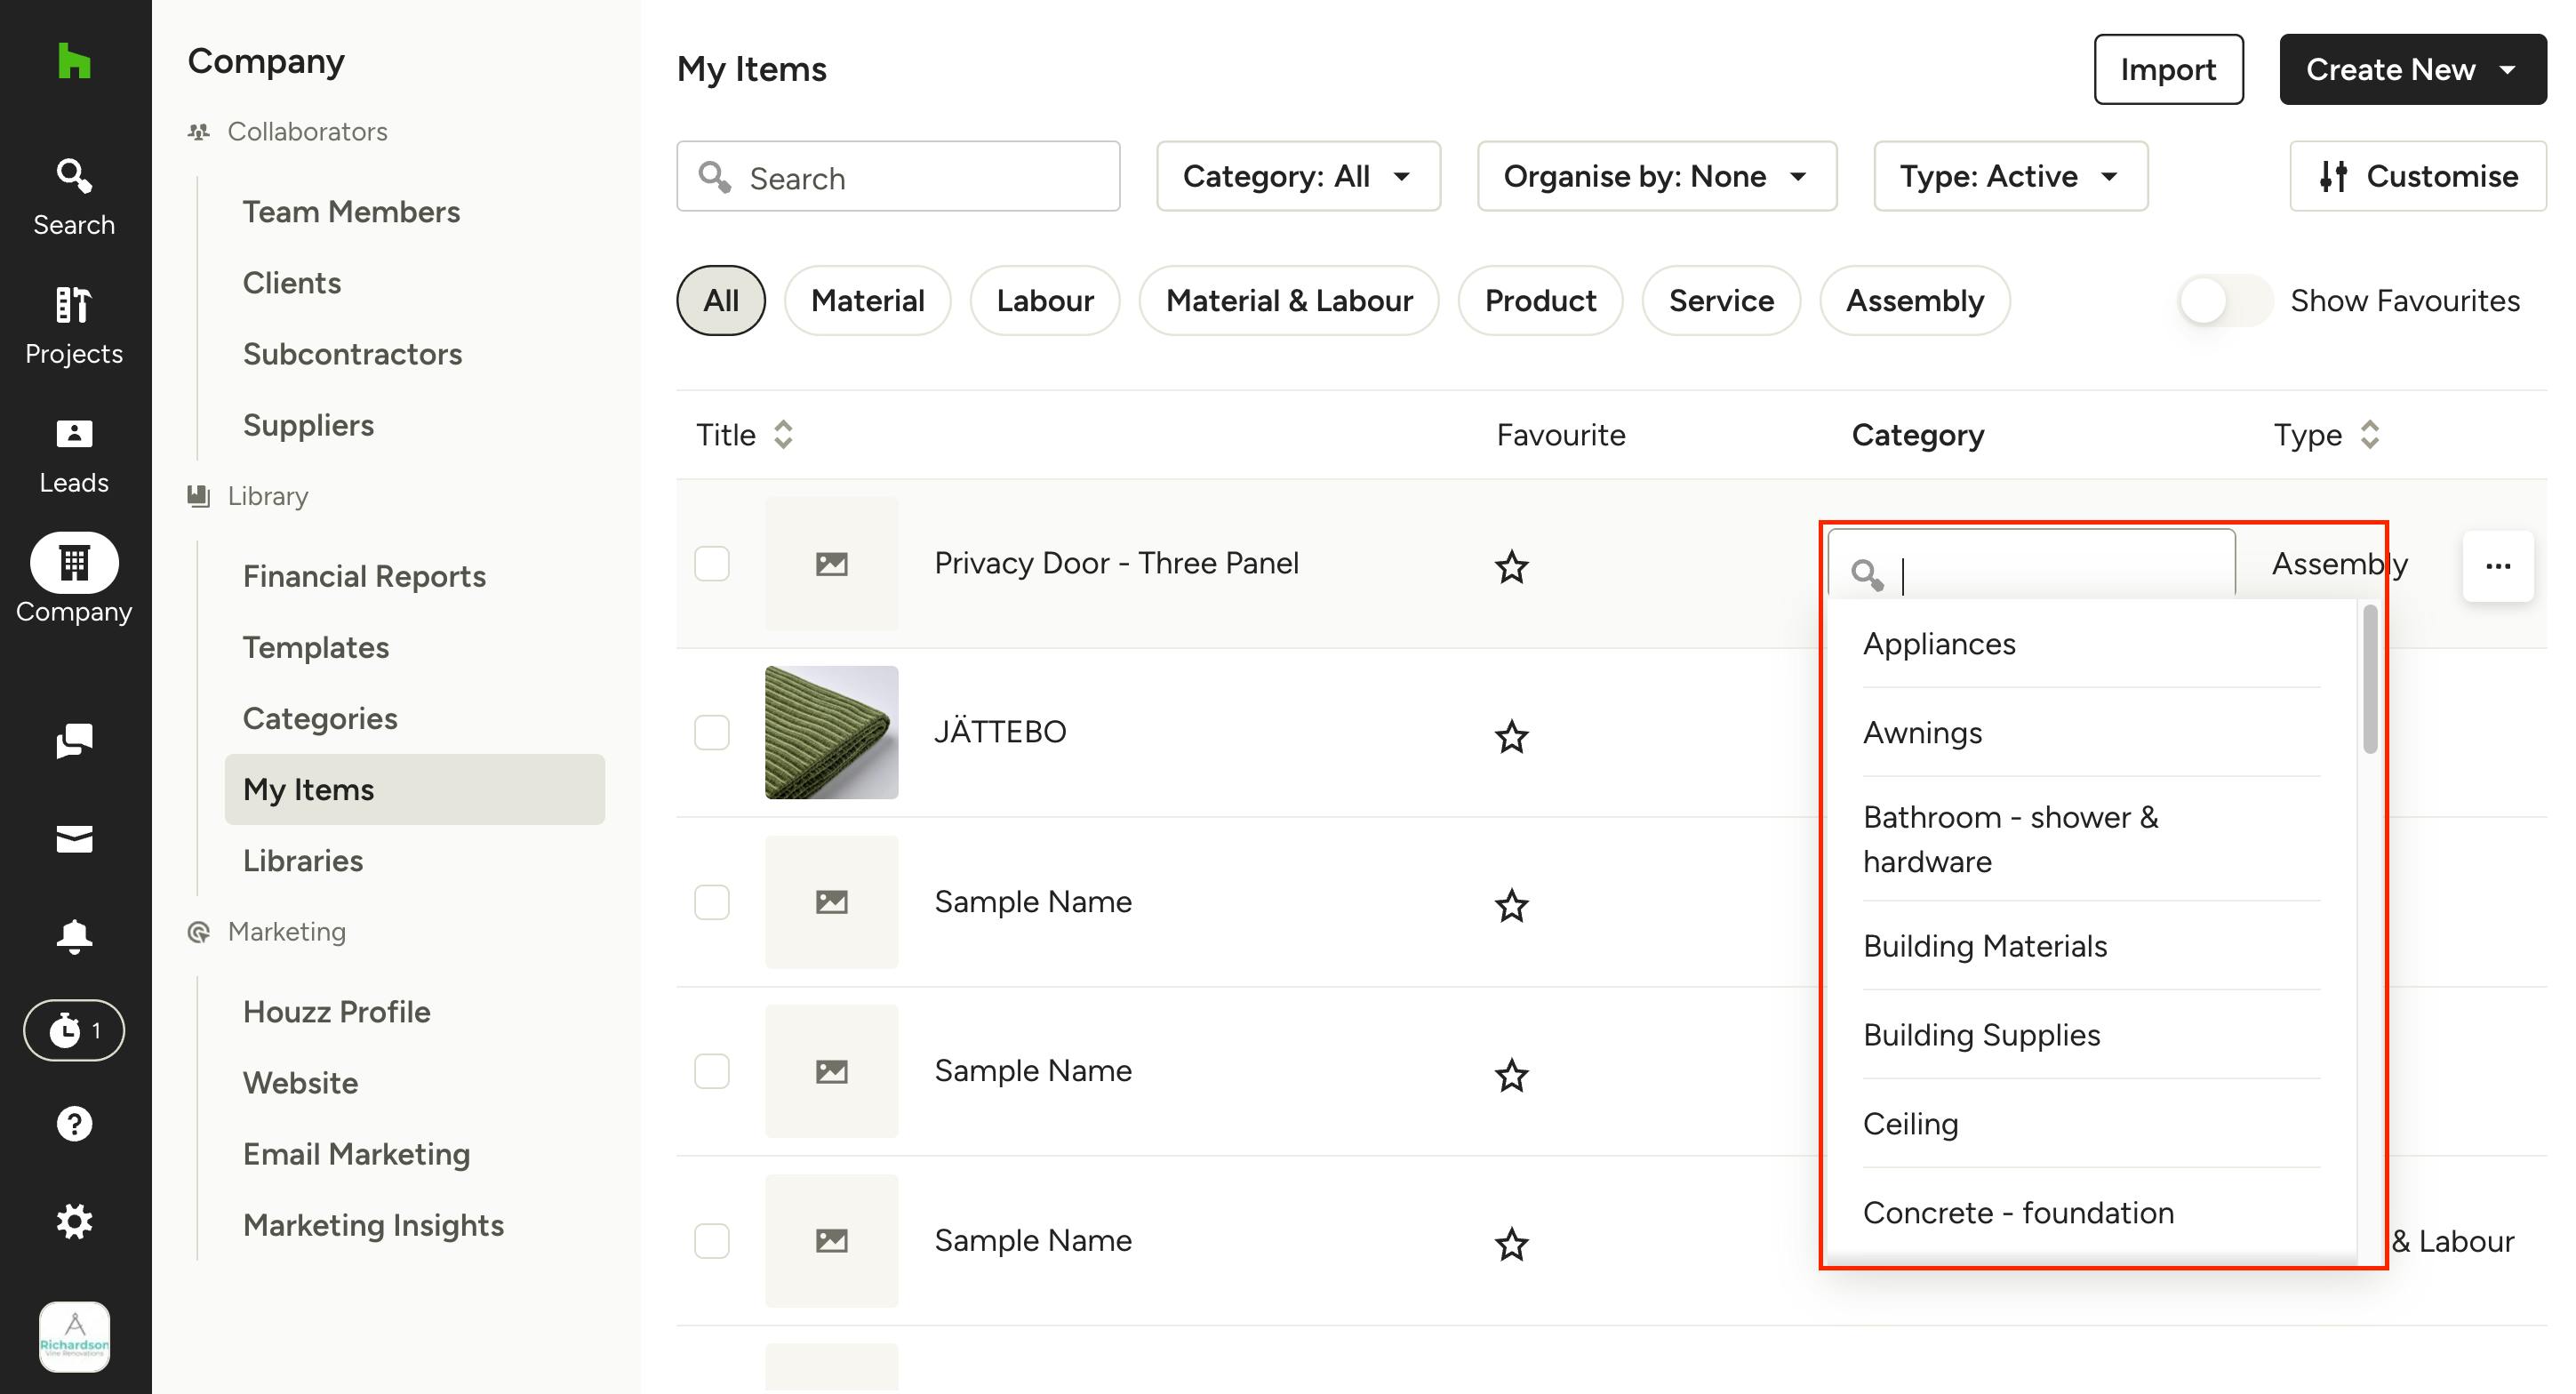This screenshot has height=1394, width=2576.
Task: Open Search in the left rail
Action: pyautogui.click(x=74, y=197)
